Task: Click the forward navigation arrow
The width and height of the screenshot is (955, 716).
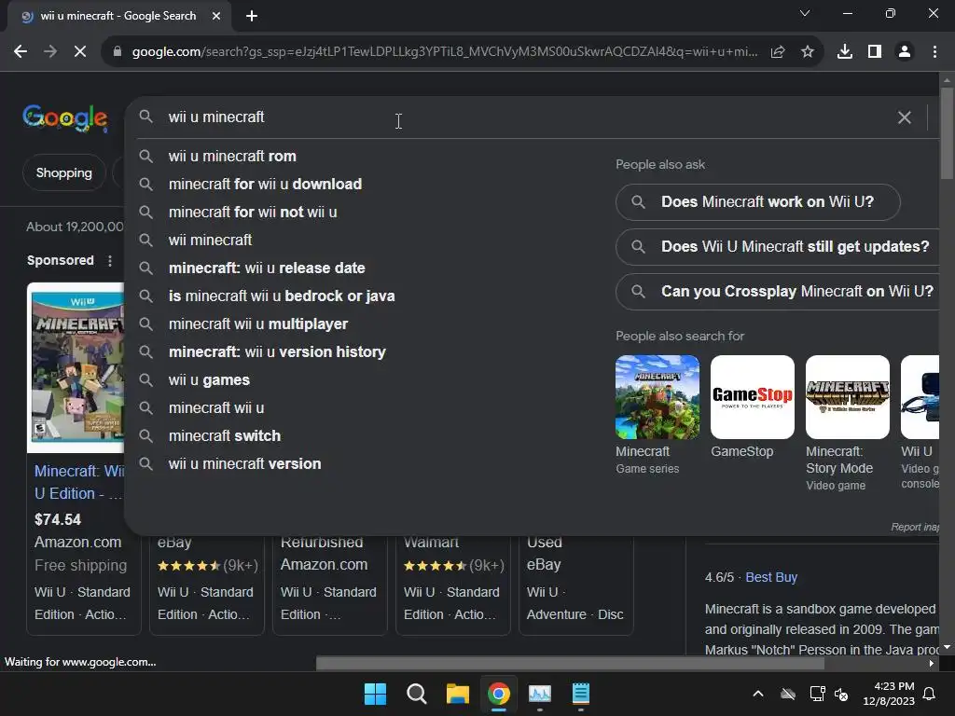Action: [50, 52]
